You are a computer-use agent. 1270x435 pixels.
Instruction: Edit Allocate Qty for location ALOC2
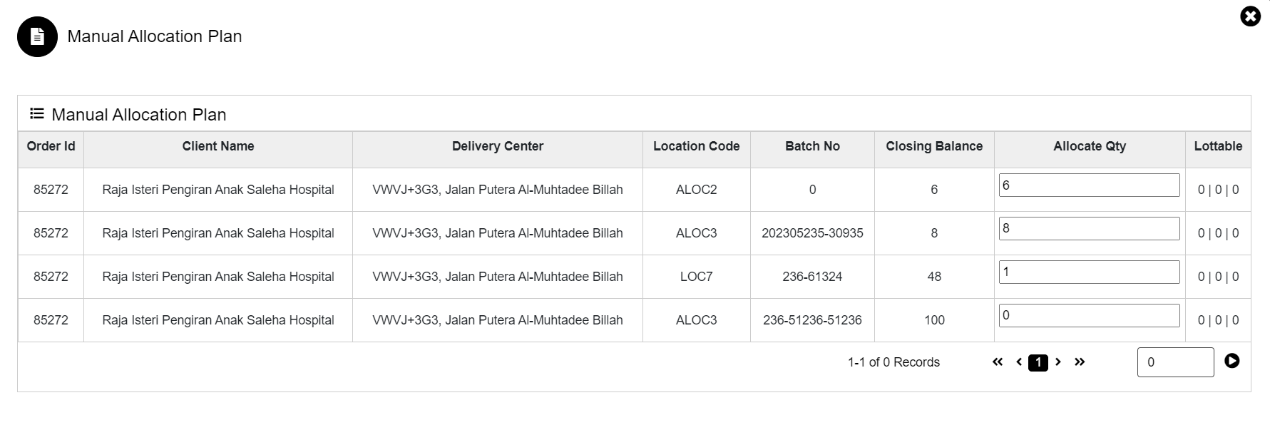(1089, 185)
